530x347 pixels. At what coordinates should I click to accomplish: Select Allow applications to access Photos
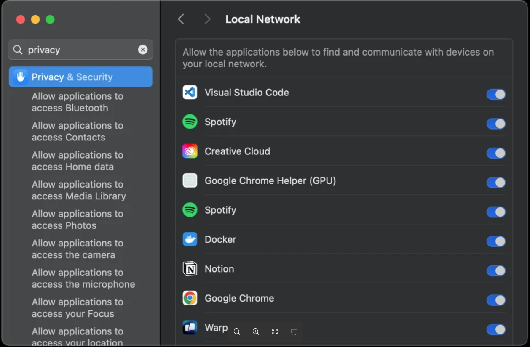pos(78,220)
